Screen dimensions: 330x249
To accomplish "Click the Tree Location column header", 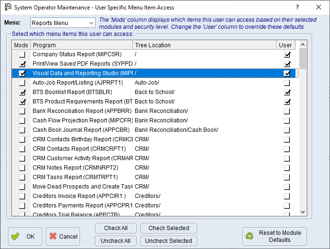I will tap(204, 45).
